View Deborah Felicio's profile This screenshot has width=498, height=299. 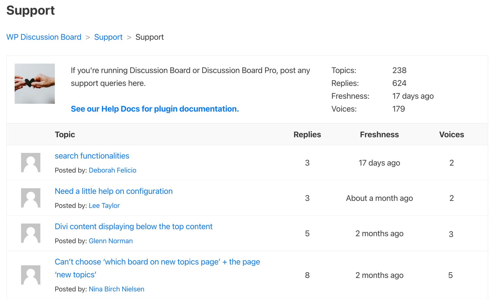(x=112, y=170)
